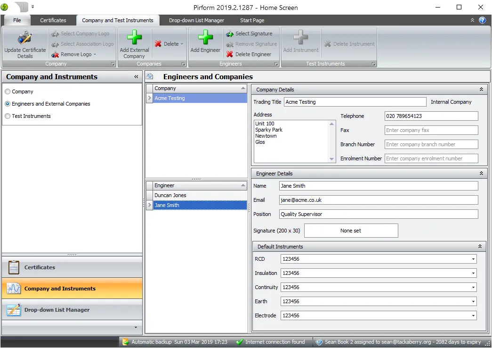Open the Certificates ribbon tab
This screenshot has width=492, height=348.
[53, 20]
